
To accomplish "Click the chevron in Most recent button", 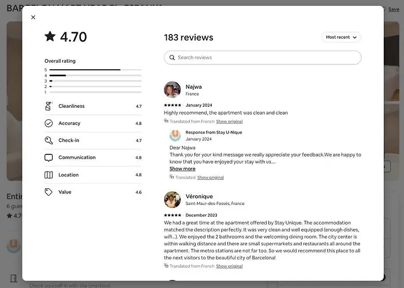I will (355, 37).
